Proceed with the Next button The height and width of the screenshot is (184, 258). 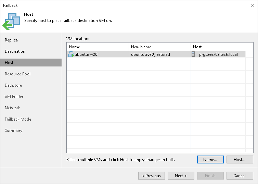(x=181, y=175)
